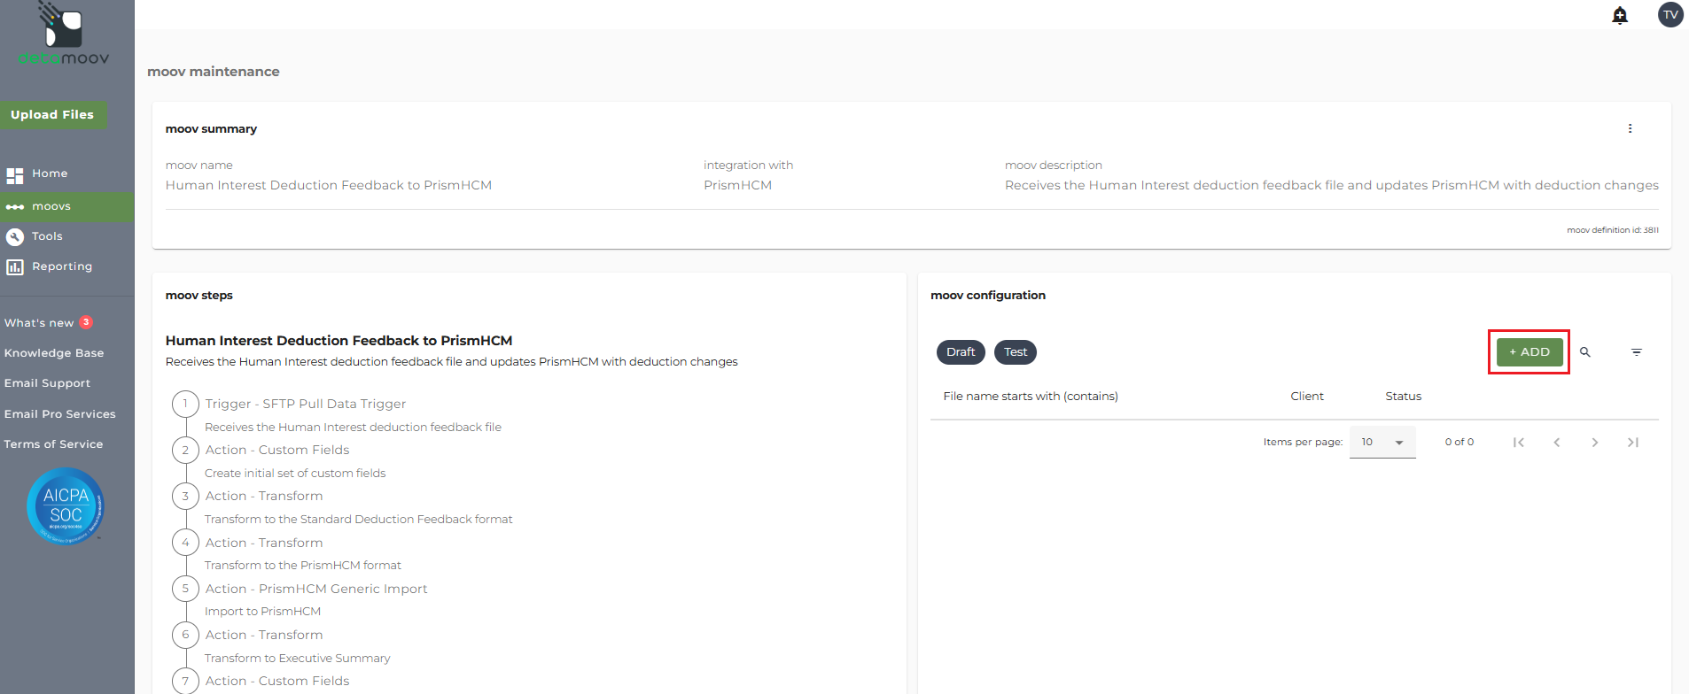Click step 4 circle in moov steps

pyautogui.click(x=185, y=543)
